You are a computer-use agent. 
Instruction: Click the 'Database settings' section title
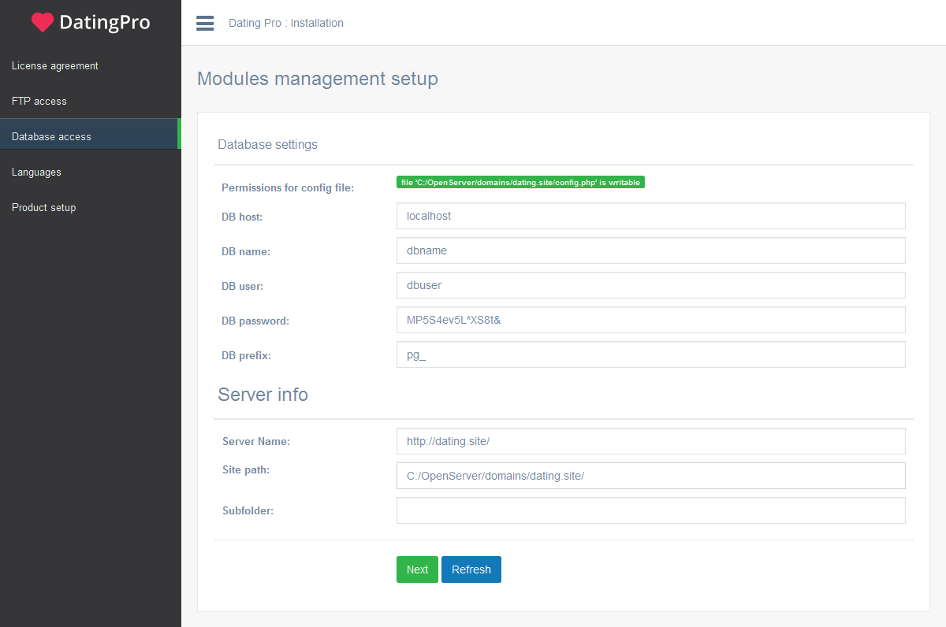[x=267, y=145]
